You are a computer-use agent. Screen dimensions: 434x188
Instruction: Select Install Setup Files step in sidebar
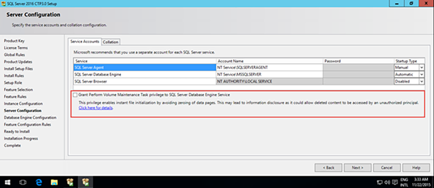(x=18, y=69)
